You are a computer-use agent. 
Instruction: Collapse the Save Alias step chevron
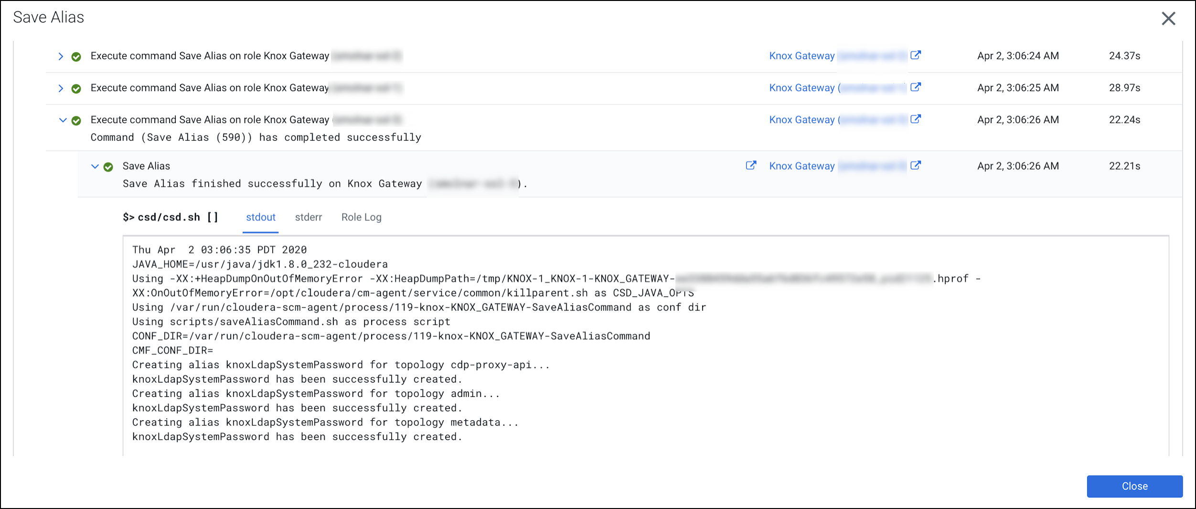[95, 166]
